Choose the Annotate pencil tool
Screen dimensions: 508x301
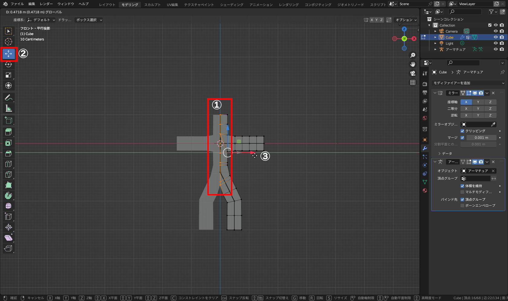pos(8,98)
